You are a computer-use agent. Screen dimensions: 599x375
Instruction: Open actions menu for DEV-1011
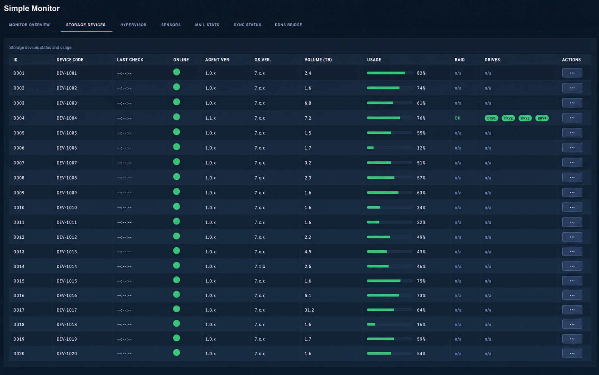572,222
